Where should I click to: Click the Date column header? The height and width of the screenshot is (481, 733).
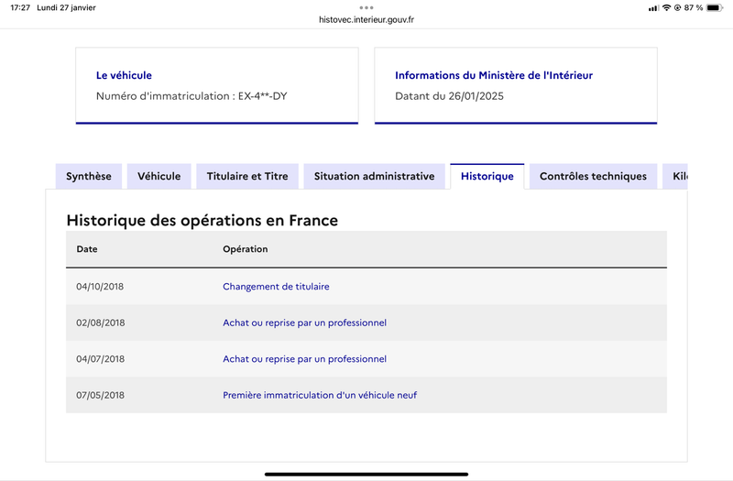87,249
